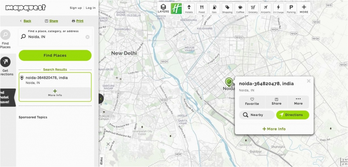Viewport: 348px width, 167px height.
Task: Show Airports on the map
Action: pyautogui.click(x=266, y=8)
